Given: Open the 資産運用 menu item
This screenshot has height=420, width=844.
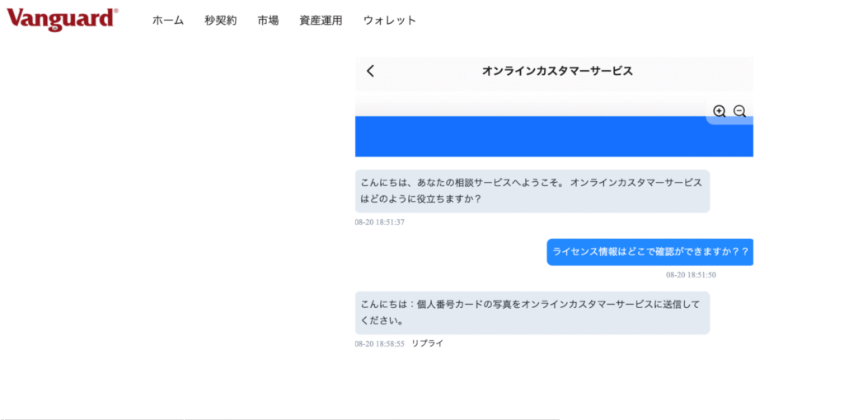Looking at the screenshot, I should [321, 21].
